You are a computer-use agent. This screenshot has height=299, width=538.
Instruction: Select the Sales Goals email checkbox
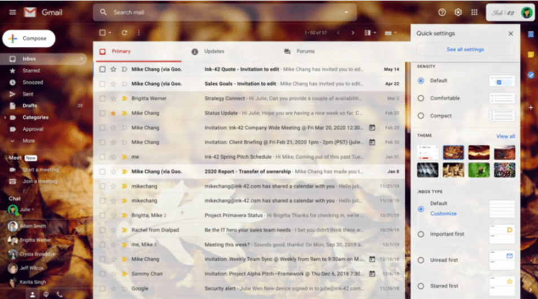(x=102, y=83)
